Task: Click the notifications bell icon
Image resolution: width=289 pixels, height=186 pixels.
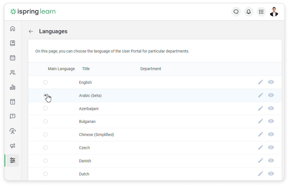Action: (x=248, y=12)
